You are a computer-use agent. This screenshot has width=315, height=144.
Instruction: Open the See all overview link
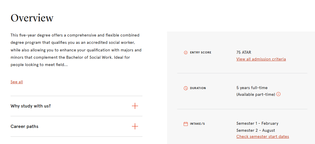point(17,82)
